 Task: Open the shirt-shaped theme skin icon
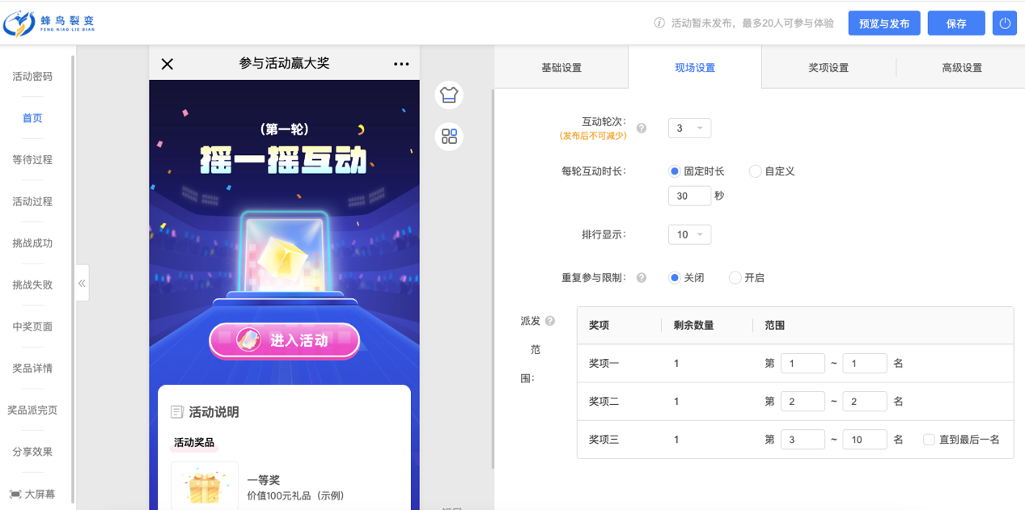(449, 95)
